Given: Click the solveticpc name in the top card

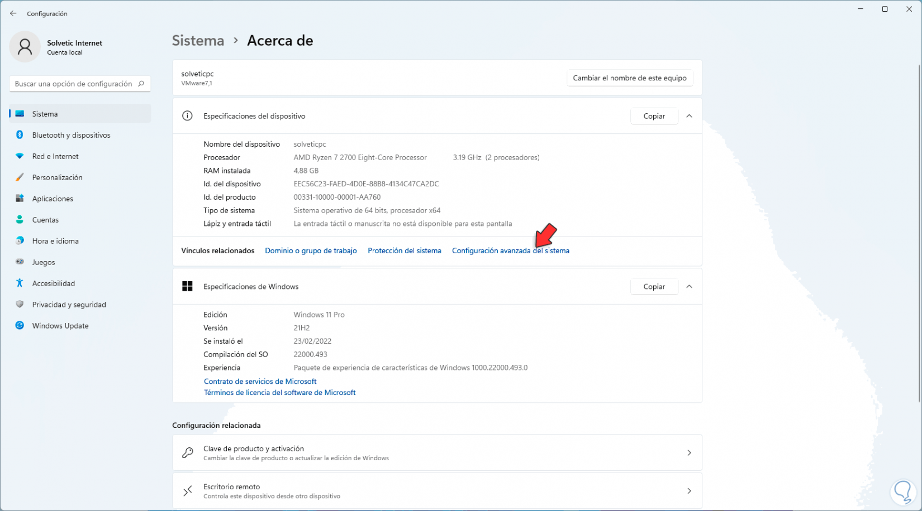Looking at the screenshot, I should coord(197,74).
